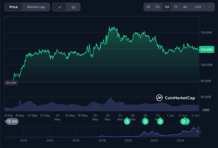Click the range slider handle on mini timeline
This screenshot has height=148, width=218.
point(197,132)
